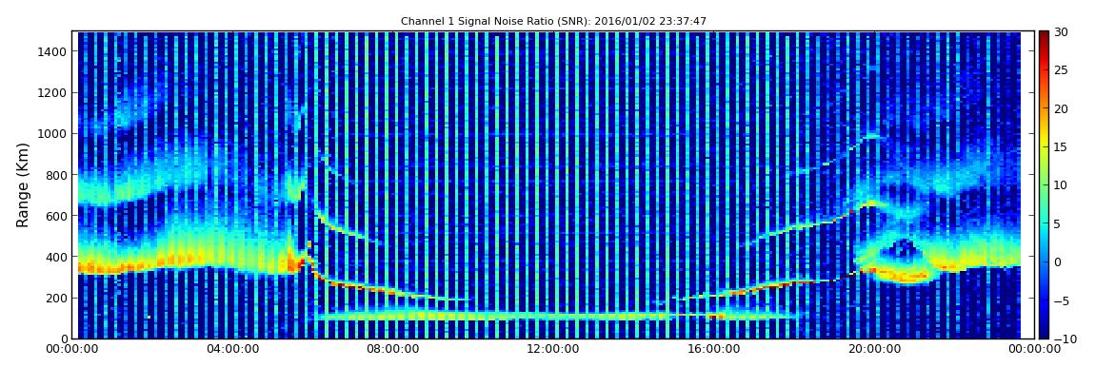Screen dimensions: 1095x387
Task: Click x-axis time label 12:00:00
Action: click(x=555, y=349)
